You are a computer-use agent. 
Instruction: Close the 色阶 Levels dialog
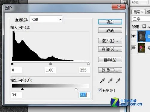click(x=119, y=7)
